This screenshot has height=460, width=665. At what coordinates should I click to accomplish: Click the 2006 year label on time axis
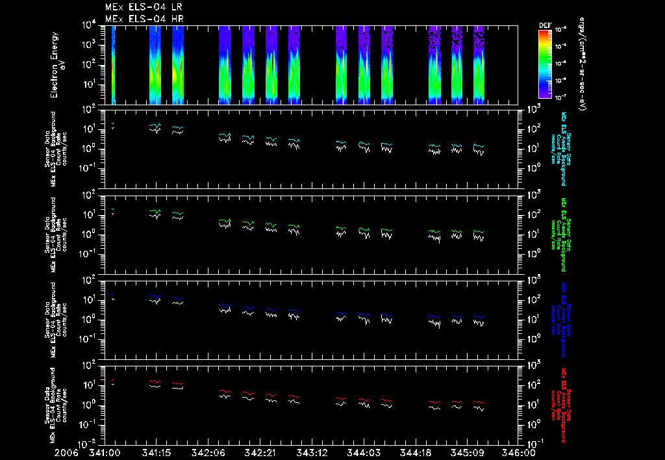[x=66, y=453]
